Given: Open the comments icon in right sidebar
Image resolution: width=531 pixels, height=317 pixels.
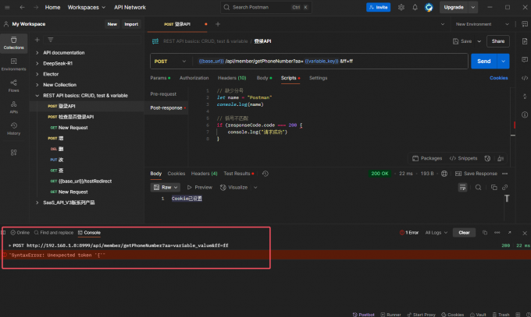Looking at the screenshot, I should (525, 60).
